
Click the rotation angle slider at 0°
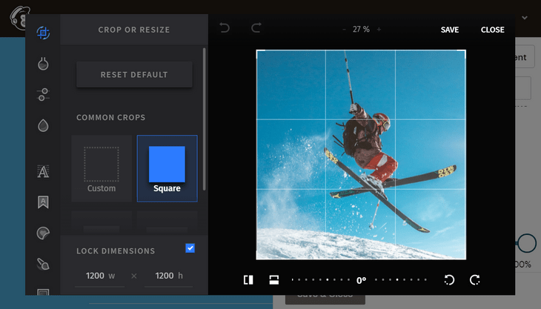(361, 280)
